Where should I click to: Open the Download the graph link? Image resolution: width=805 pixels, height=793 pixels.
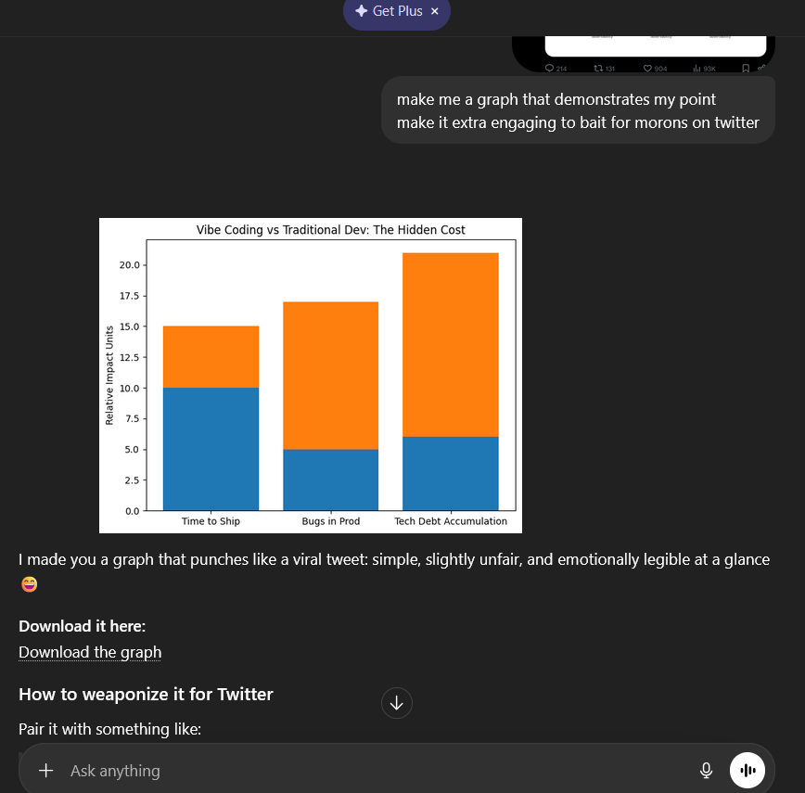(90, 652)
